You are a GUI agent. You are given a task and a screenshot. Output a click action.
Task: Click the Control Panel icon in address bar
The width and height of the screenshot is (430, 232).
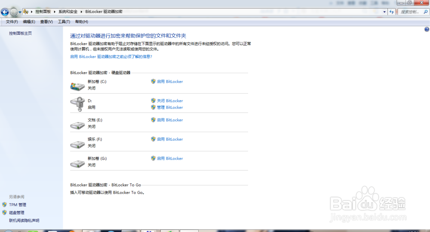(26, 12)
